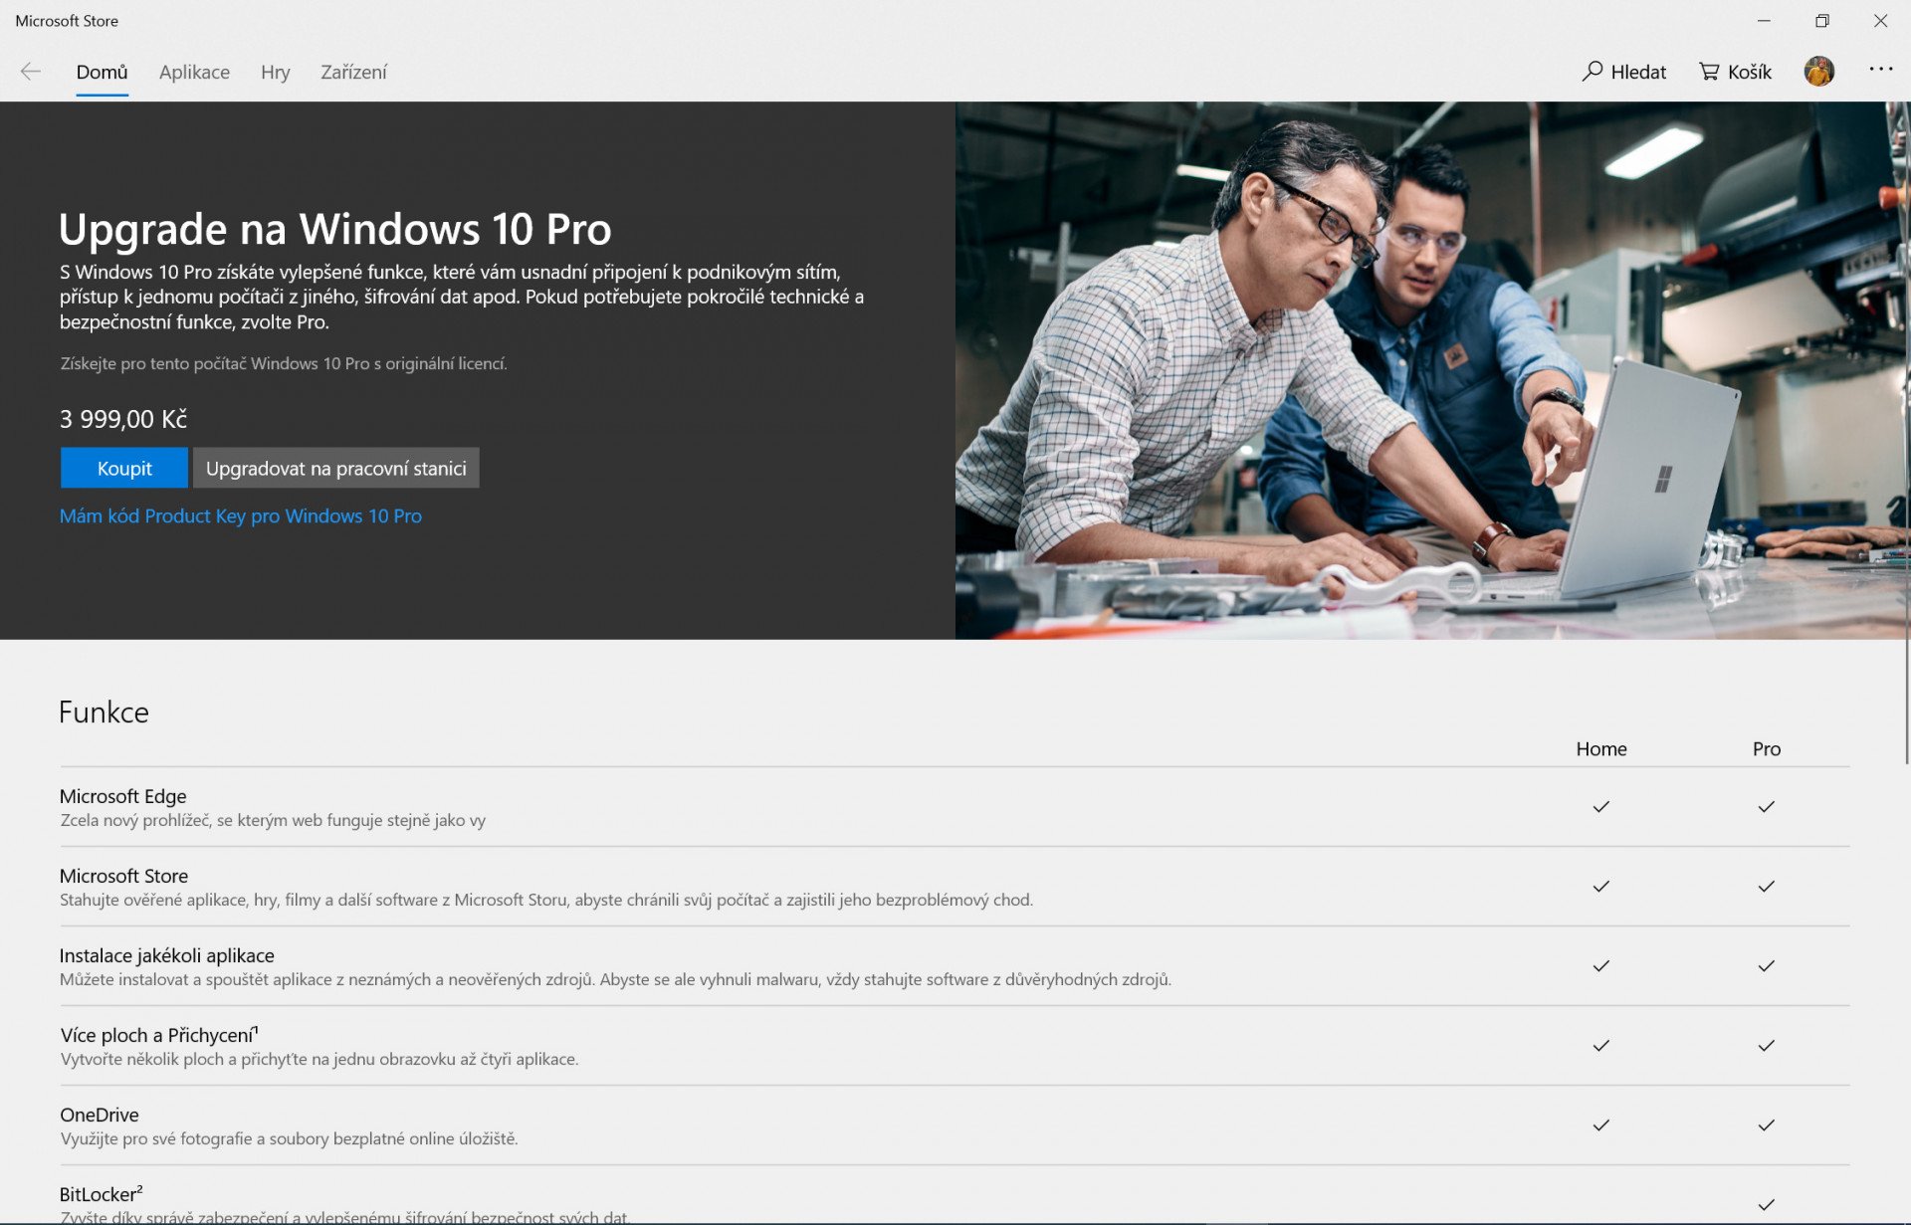Select the Instalace jakékoli aplikace feature row
This screenshot has height=1225, width=1911.
click(955, 966)
